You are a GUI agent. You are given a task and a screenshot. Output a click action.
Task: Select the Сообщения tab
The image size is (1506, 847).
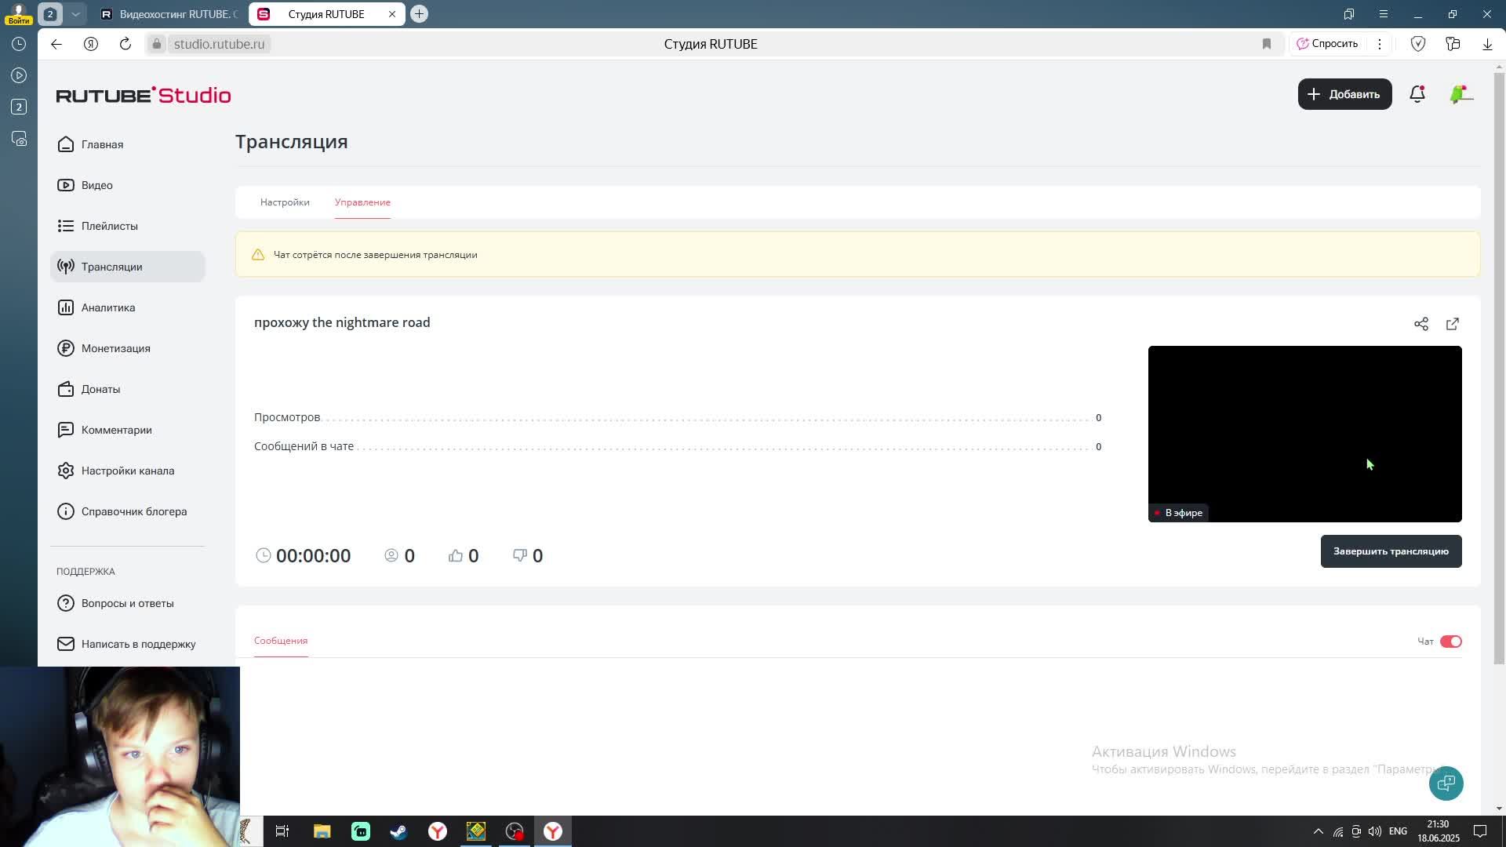point(281,641)
